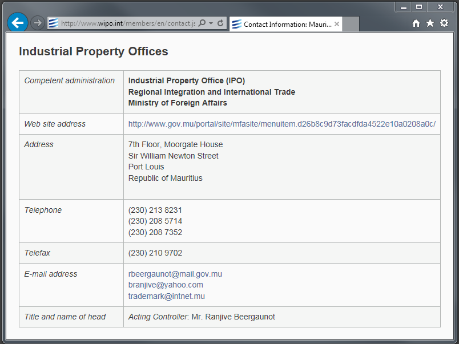This screenshot has height=344, width=459.
Task: Click phone number (230) 208 7352
Action: click(155, 232)
